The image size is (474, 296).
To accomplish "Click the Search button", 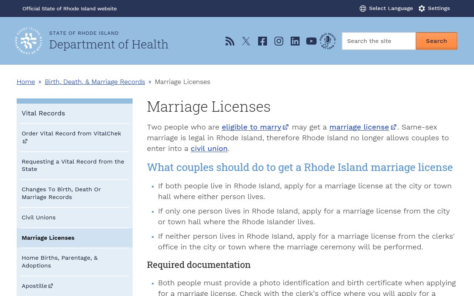I will point(437,41).
